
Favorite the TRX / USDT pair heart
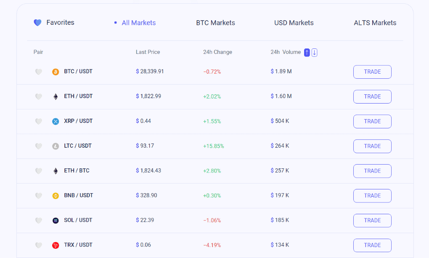pyautogui.click(x=39, y=245)
